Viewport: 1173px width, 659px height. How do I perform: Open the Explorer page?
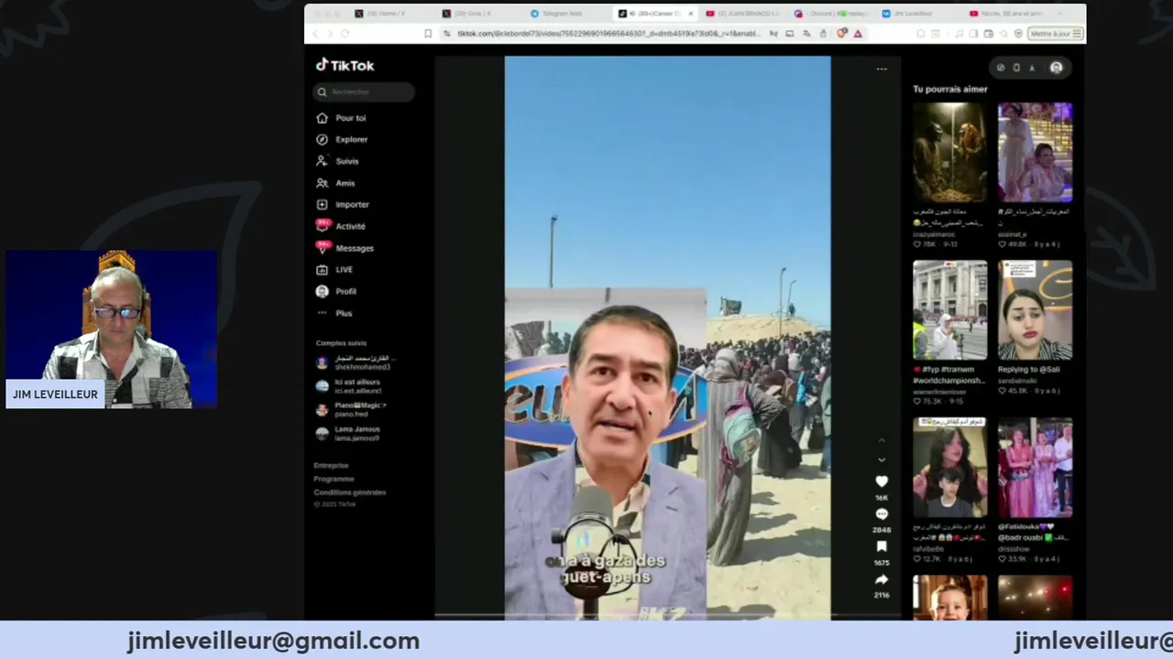pyautogui.click(x=342, y=139)
